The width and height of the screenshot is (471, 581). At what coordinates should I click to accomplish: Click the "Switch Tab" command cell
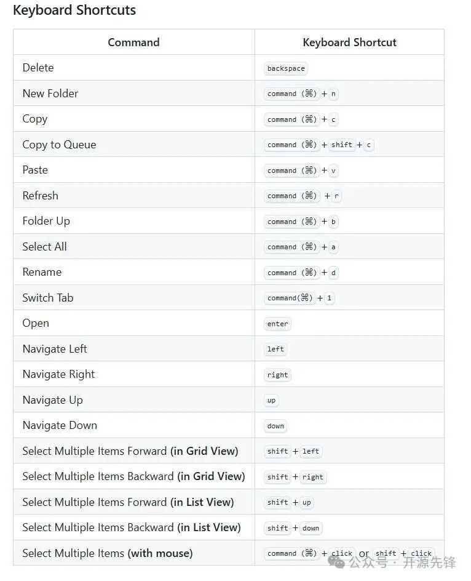tap(48, 298)
